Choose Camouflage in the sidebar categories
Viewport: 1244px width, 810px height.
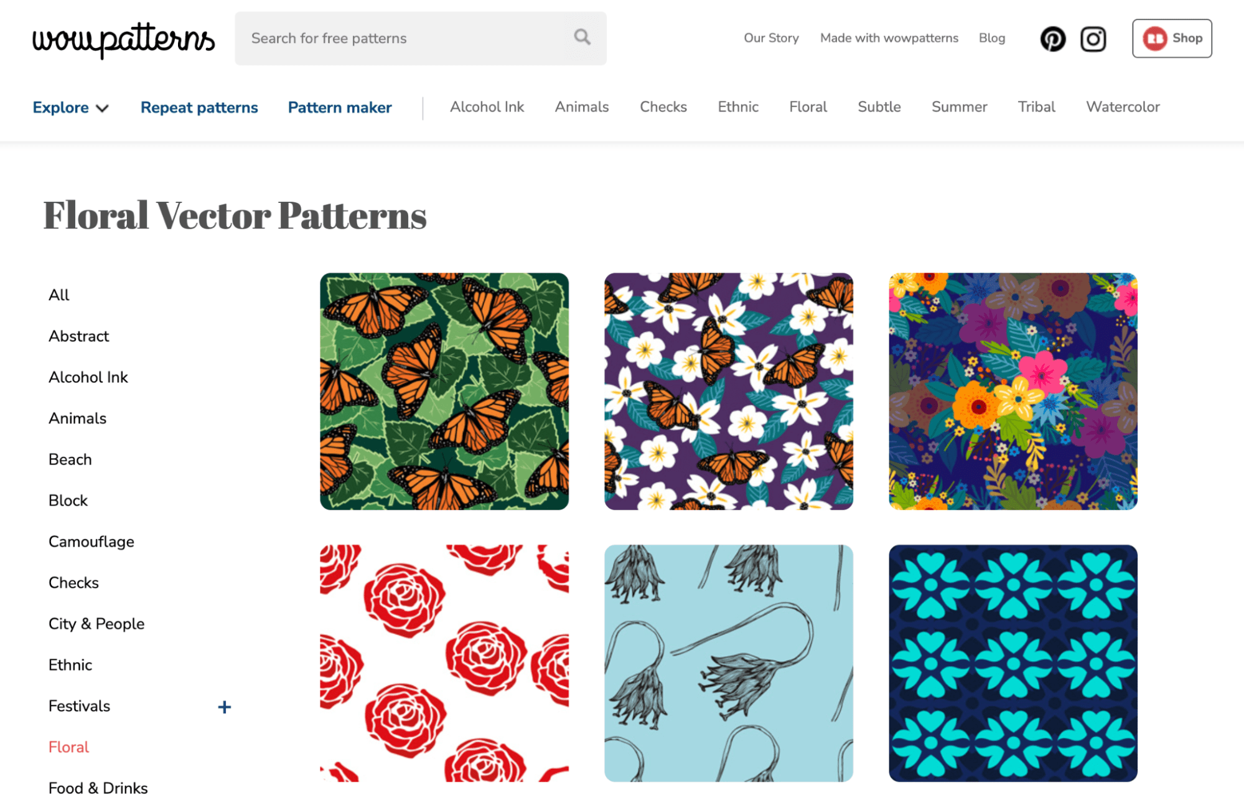pos(91,542)
